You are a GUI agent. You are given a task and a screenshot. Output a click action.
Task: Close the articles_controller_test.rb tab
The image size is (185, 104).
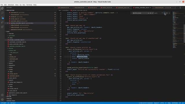coord(151,8)
